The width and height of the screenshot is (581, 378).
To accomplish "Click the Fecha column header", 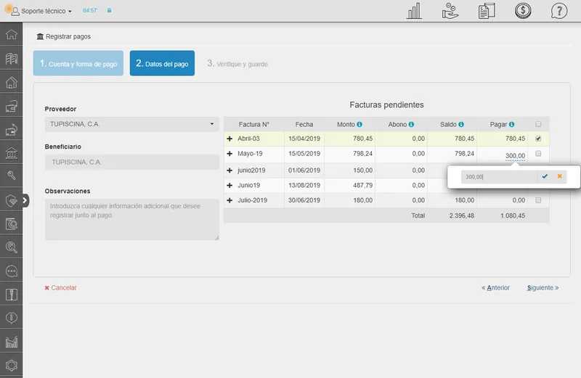I will [304, 124].
